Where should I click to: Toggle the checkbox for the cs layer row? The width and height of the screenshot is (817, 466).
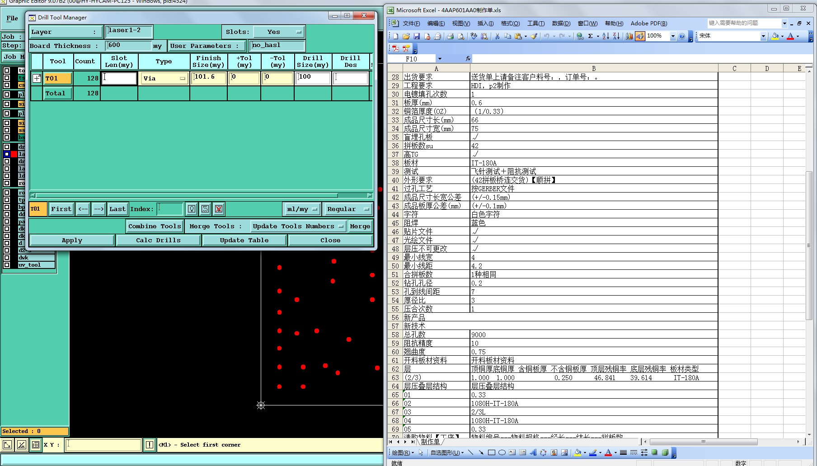click(x=7, y=85)
